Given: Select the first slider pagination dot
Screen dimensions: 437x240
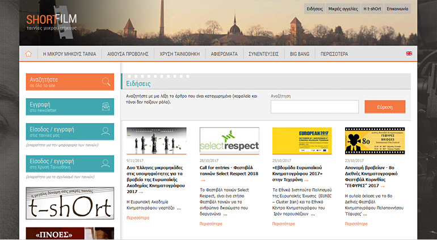Looking at the screenshot, I should pyautogui.click(x=129, y=75).
